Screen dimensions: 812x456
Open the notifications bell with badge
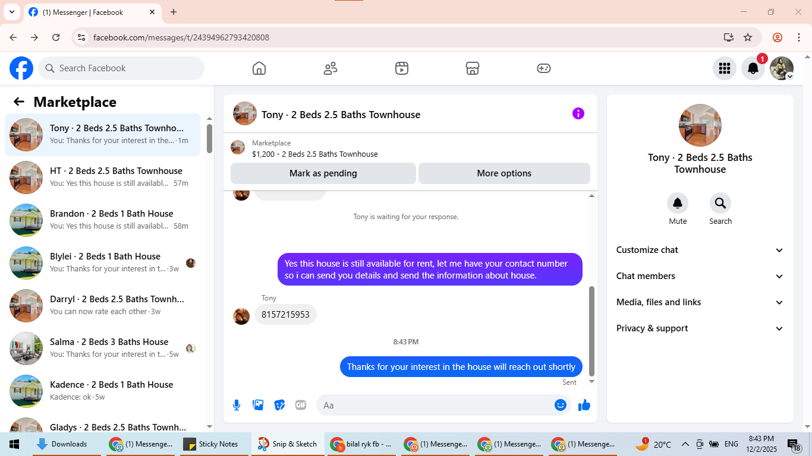tap(753, 68)
